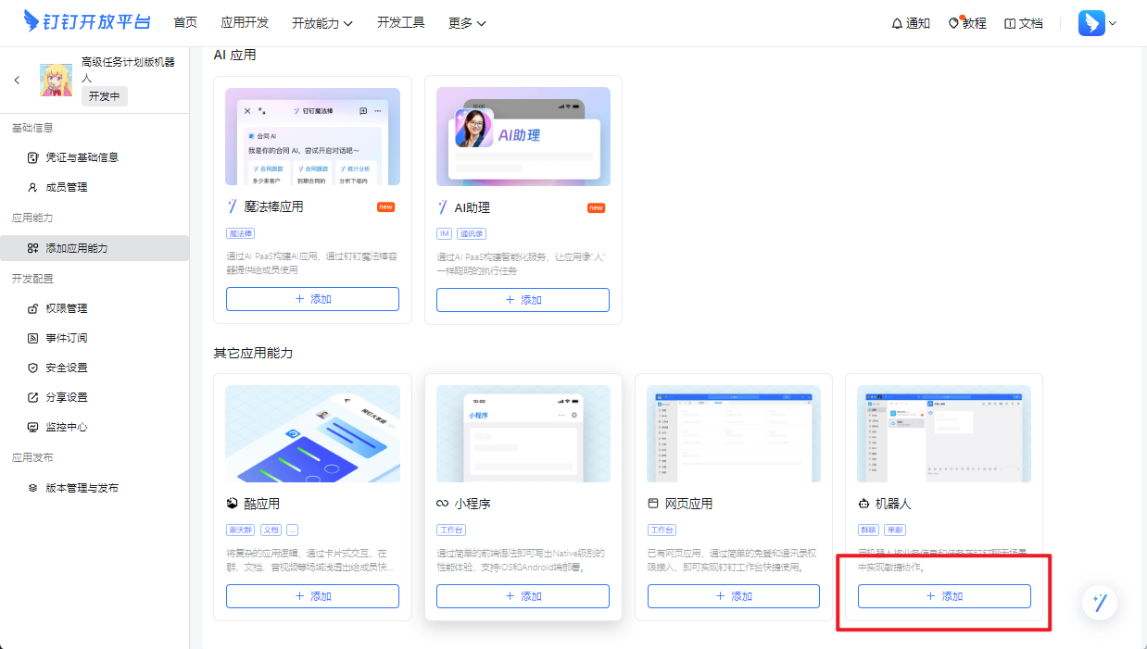Click the 魔法棒应用 card preview image
Viewport: 1147px width, 649px height.
(x=313, y=136)
